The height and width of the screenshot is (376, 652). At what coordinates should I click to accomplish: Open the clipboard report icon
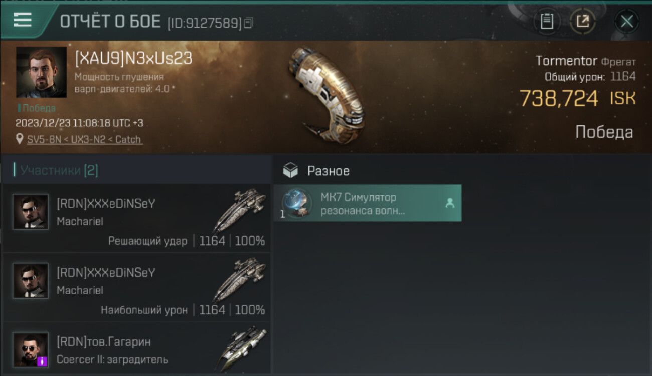(x=547, y=21)
